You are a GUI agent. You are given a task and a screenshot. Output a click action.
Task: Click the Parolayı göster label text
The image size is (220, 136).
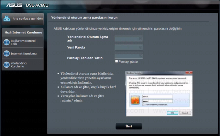(128, 62)
